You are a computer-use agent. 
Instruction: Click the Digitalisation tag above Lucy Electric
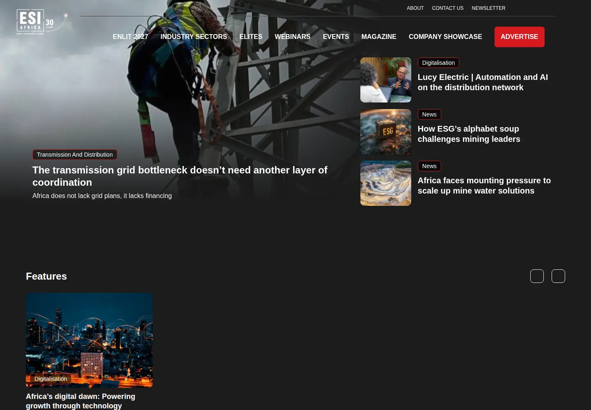(x=438, y=63)
